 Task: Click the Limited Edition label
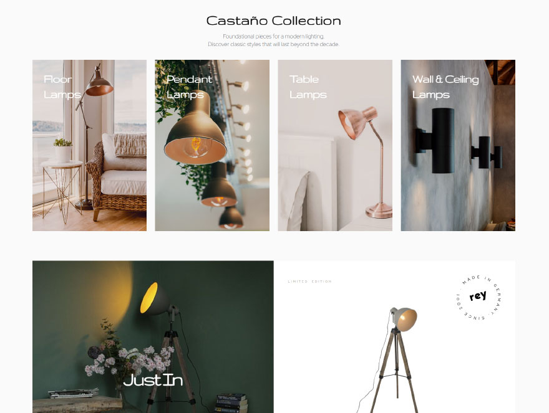[x=309, y=282]
